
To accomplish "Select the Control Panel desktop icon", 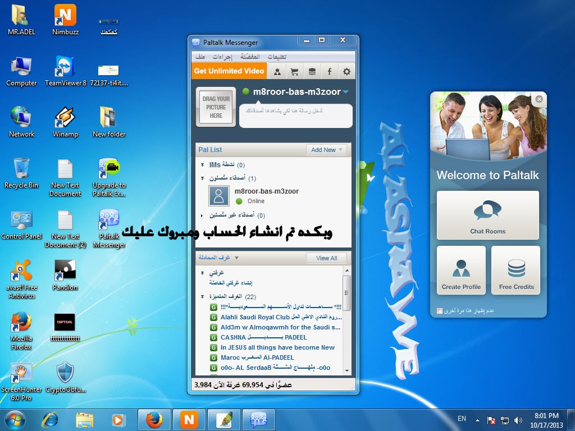I will 21,224.
